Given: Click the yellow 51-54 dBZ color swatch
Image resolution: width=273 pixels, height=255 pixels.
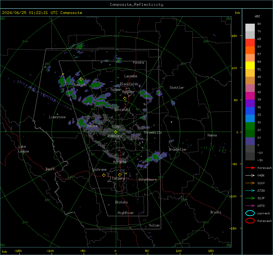Looking at the screenshot, I should tap(250, 65).
